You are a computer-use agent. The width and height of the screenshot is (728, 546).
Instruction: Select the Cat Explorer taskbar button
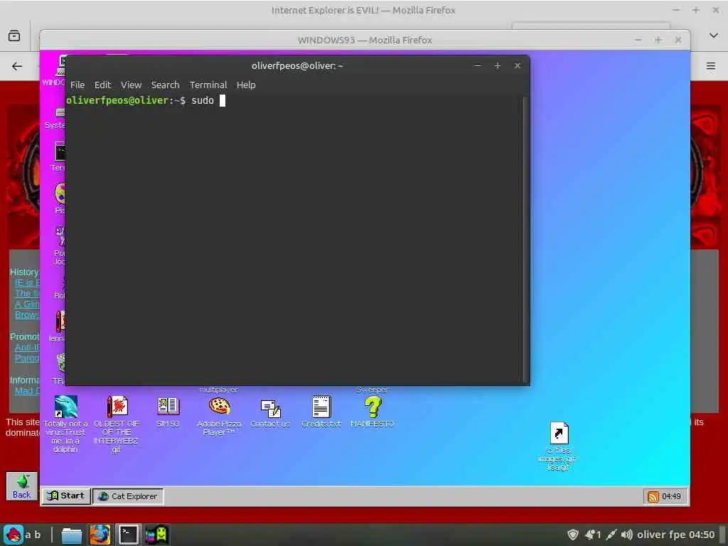[x=128, y=496]
